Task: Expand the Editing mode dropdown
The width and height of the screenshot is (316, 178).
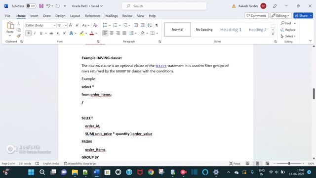Action: (x=281, y=15)
